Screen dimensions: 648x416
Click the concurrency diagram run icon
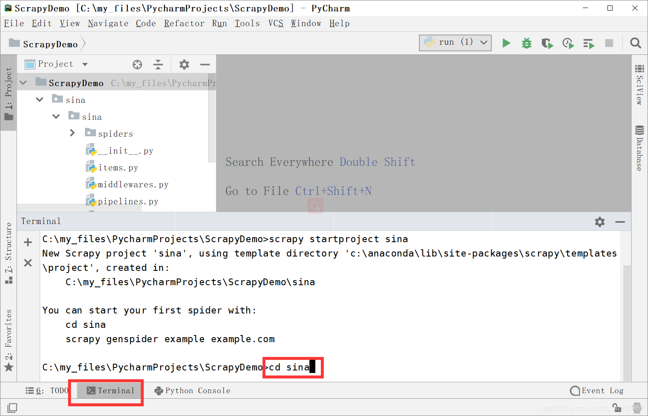(x=588, y=43)
